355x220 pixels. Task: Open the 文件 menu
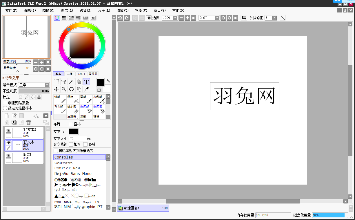pos(11,10)
